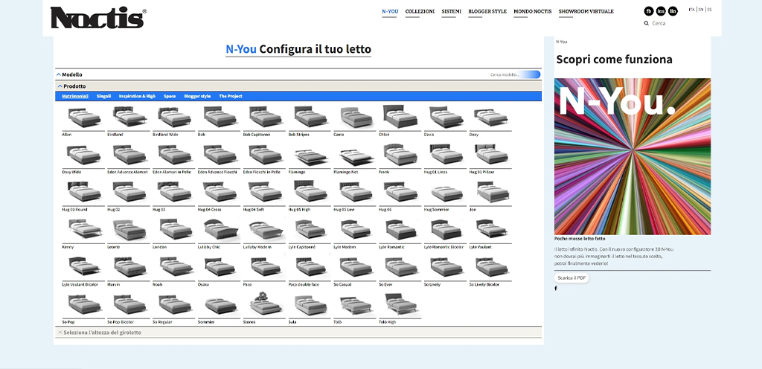The image size is (762, 369).
Task: Switch site language to EN
Action: 701,10
